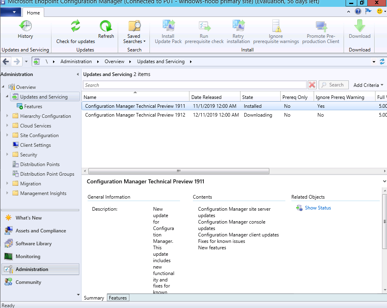The height and width of the screenshot is (308, 387).
Task: Expand the Hierarchy Configuration folder
Action: [x=7, y=115]
